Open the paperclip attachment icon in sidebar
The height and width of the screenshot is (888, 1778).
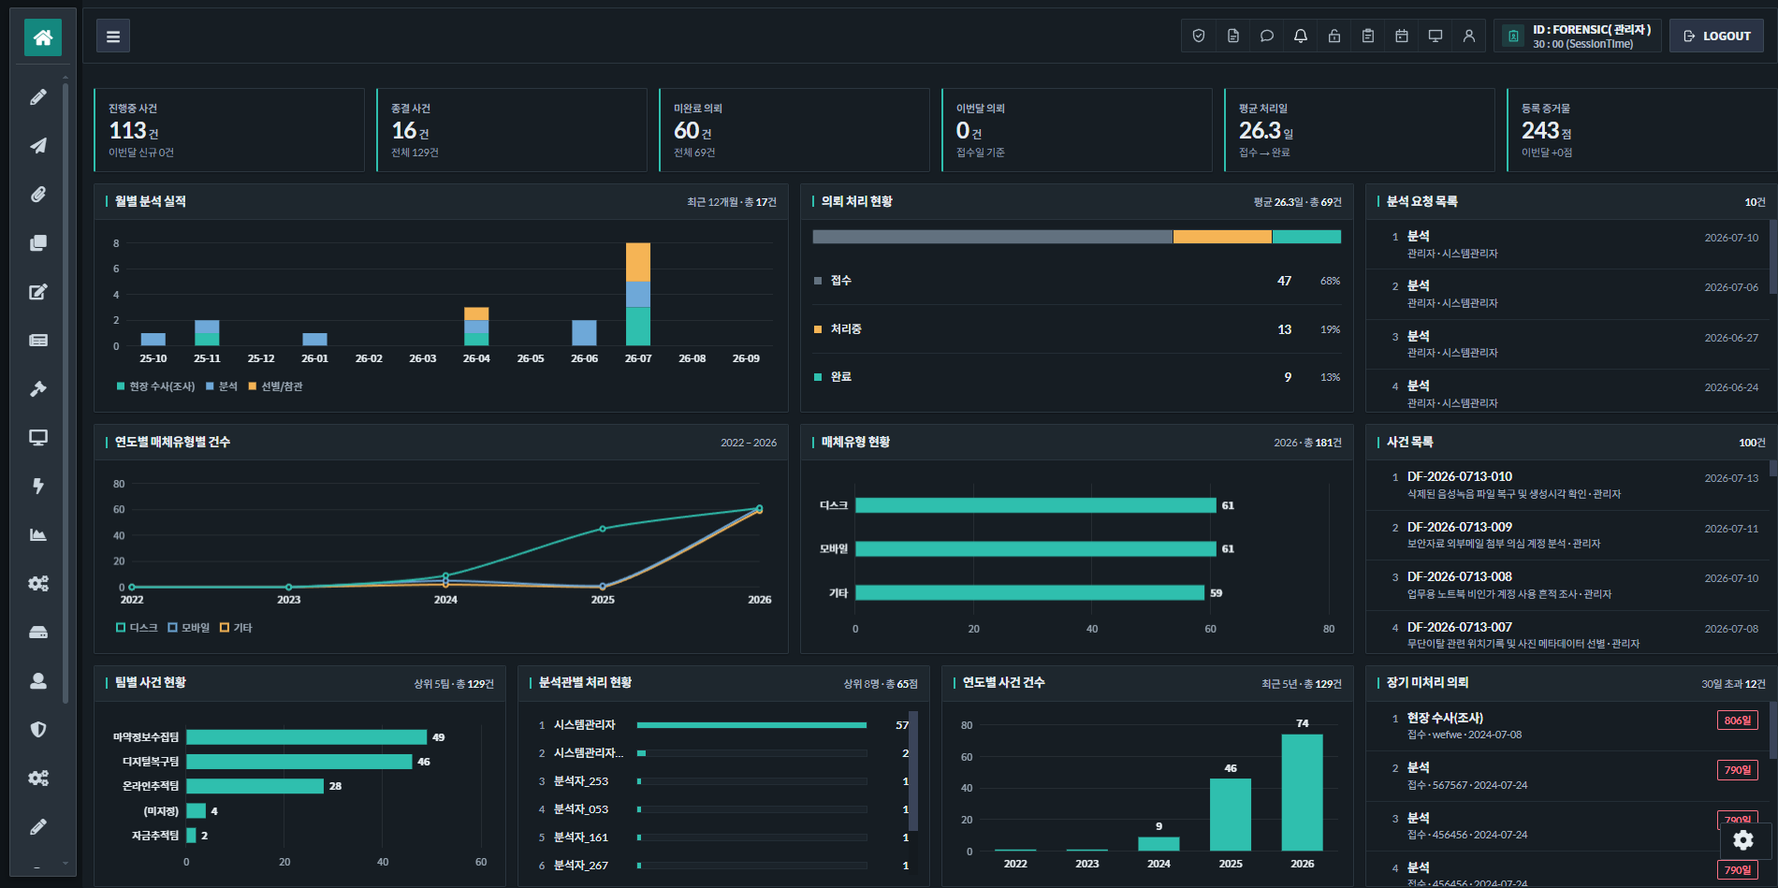38,195
